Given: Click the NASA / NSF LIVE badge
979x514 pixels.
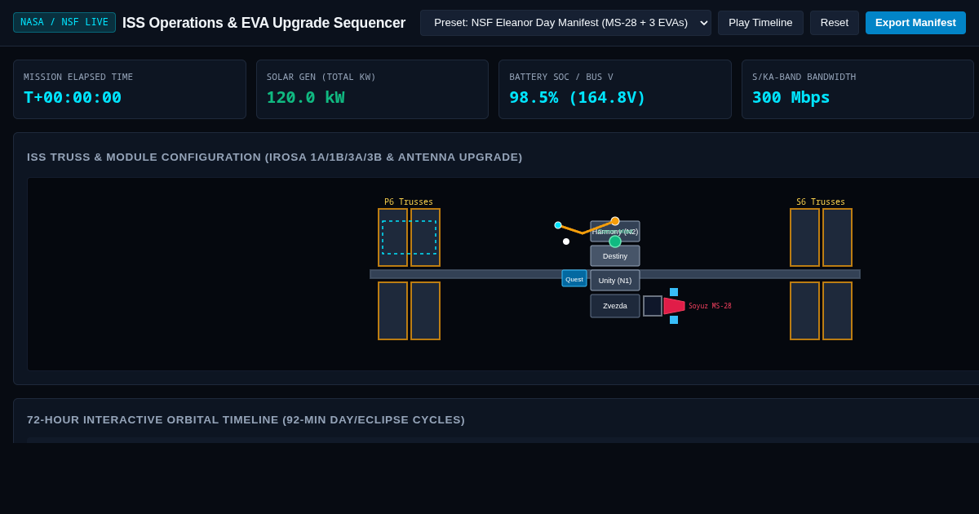Looking at the screenshot, I should [64, 22].
